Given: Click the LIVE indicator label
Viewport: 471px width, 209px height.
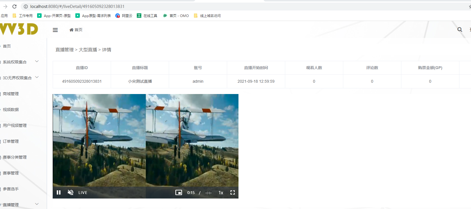Looking at the screenshot, I should pos(83,193).
